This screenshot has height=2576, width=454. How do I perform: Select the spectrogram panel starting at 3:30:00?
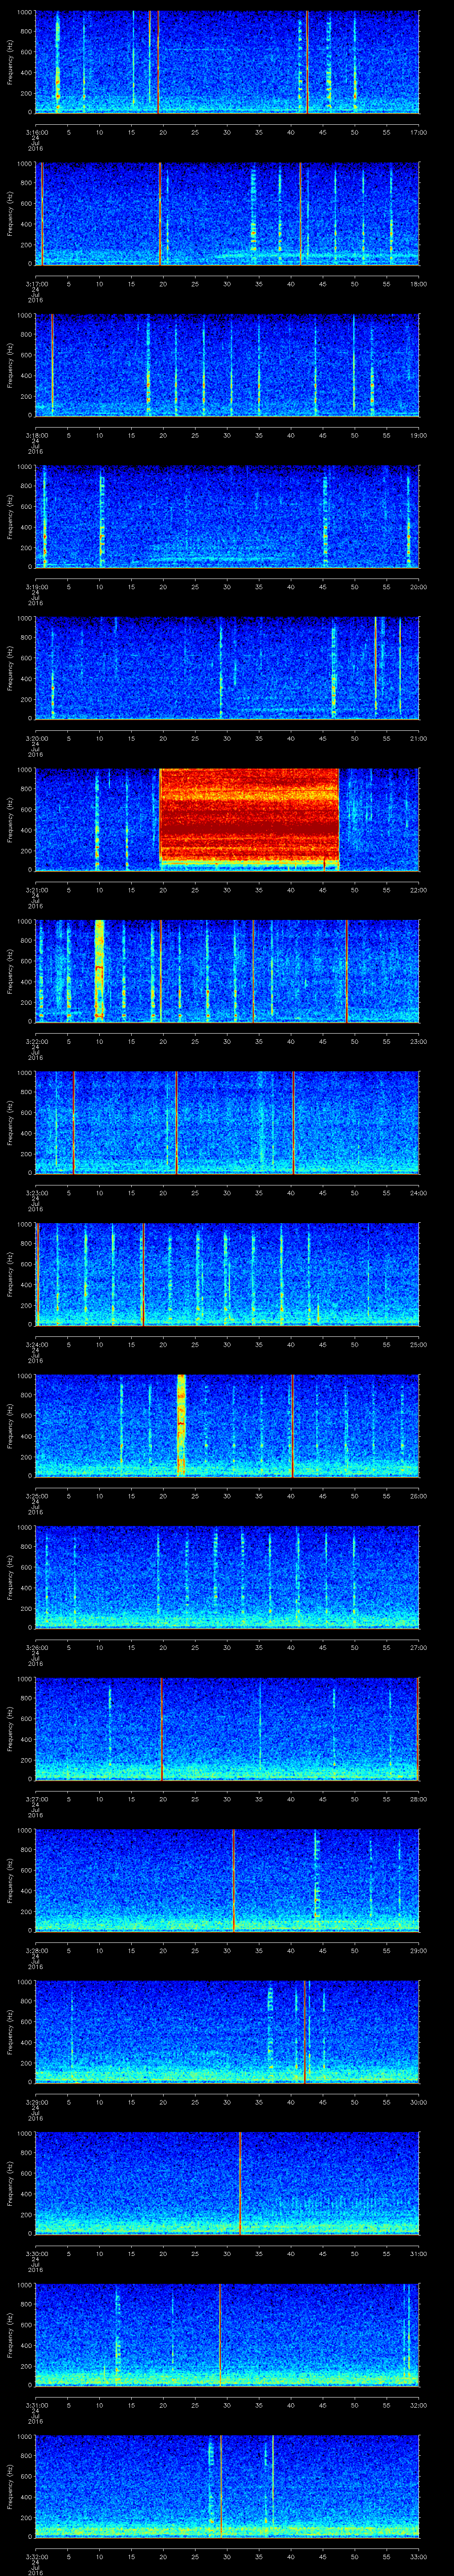(x=227, y=2183)
